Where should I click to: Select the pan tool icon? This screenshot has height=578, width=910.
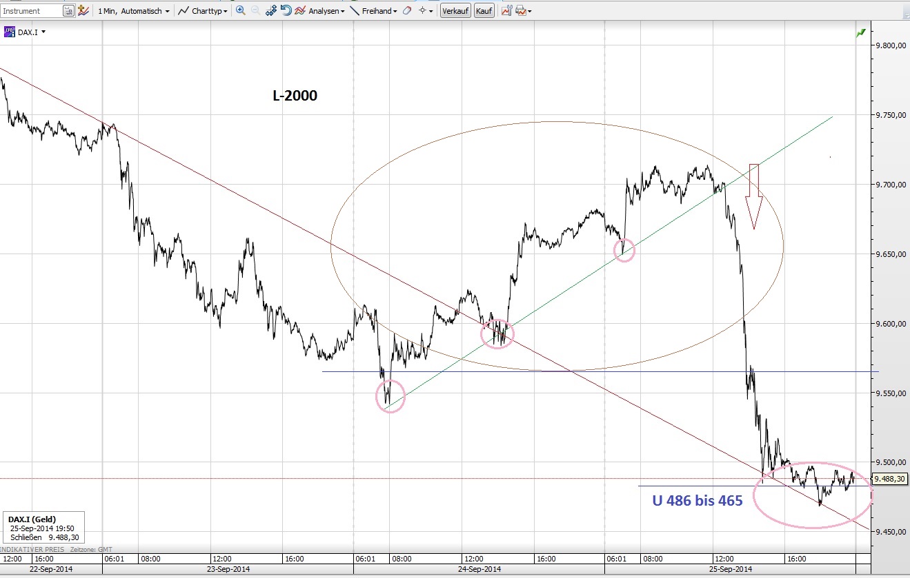[x=273, y=10]
